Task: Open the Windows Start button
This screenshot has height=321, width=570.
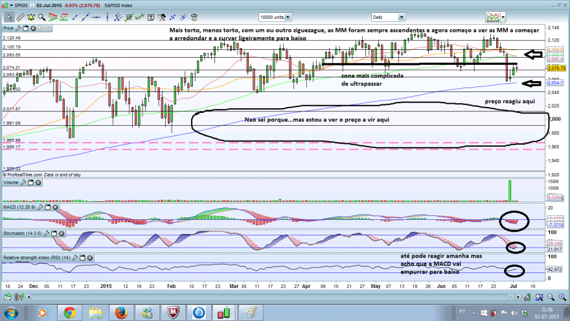Action: [x=11, y=313]
